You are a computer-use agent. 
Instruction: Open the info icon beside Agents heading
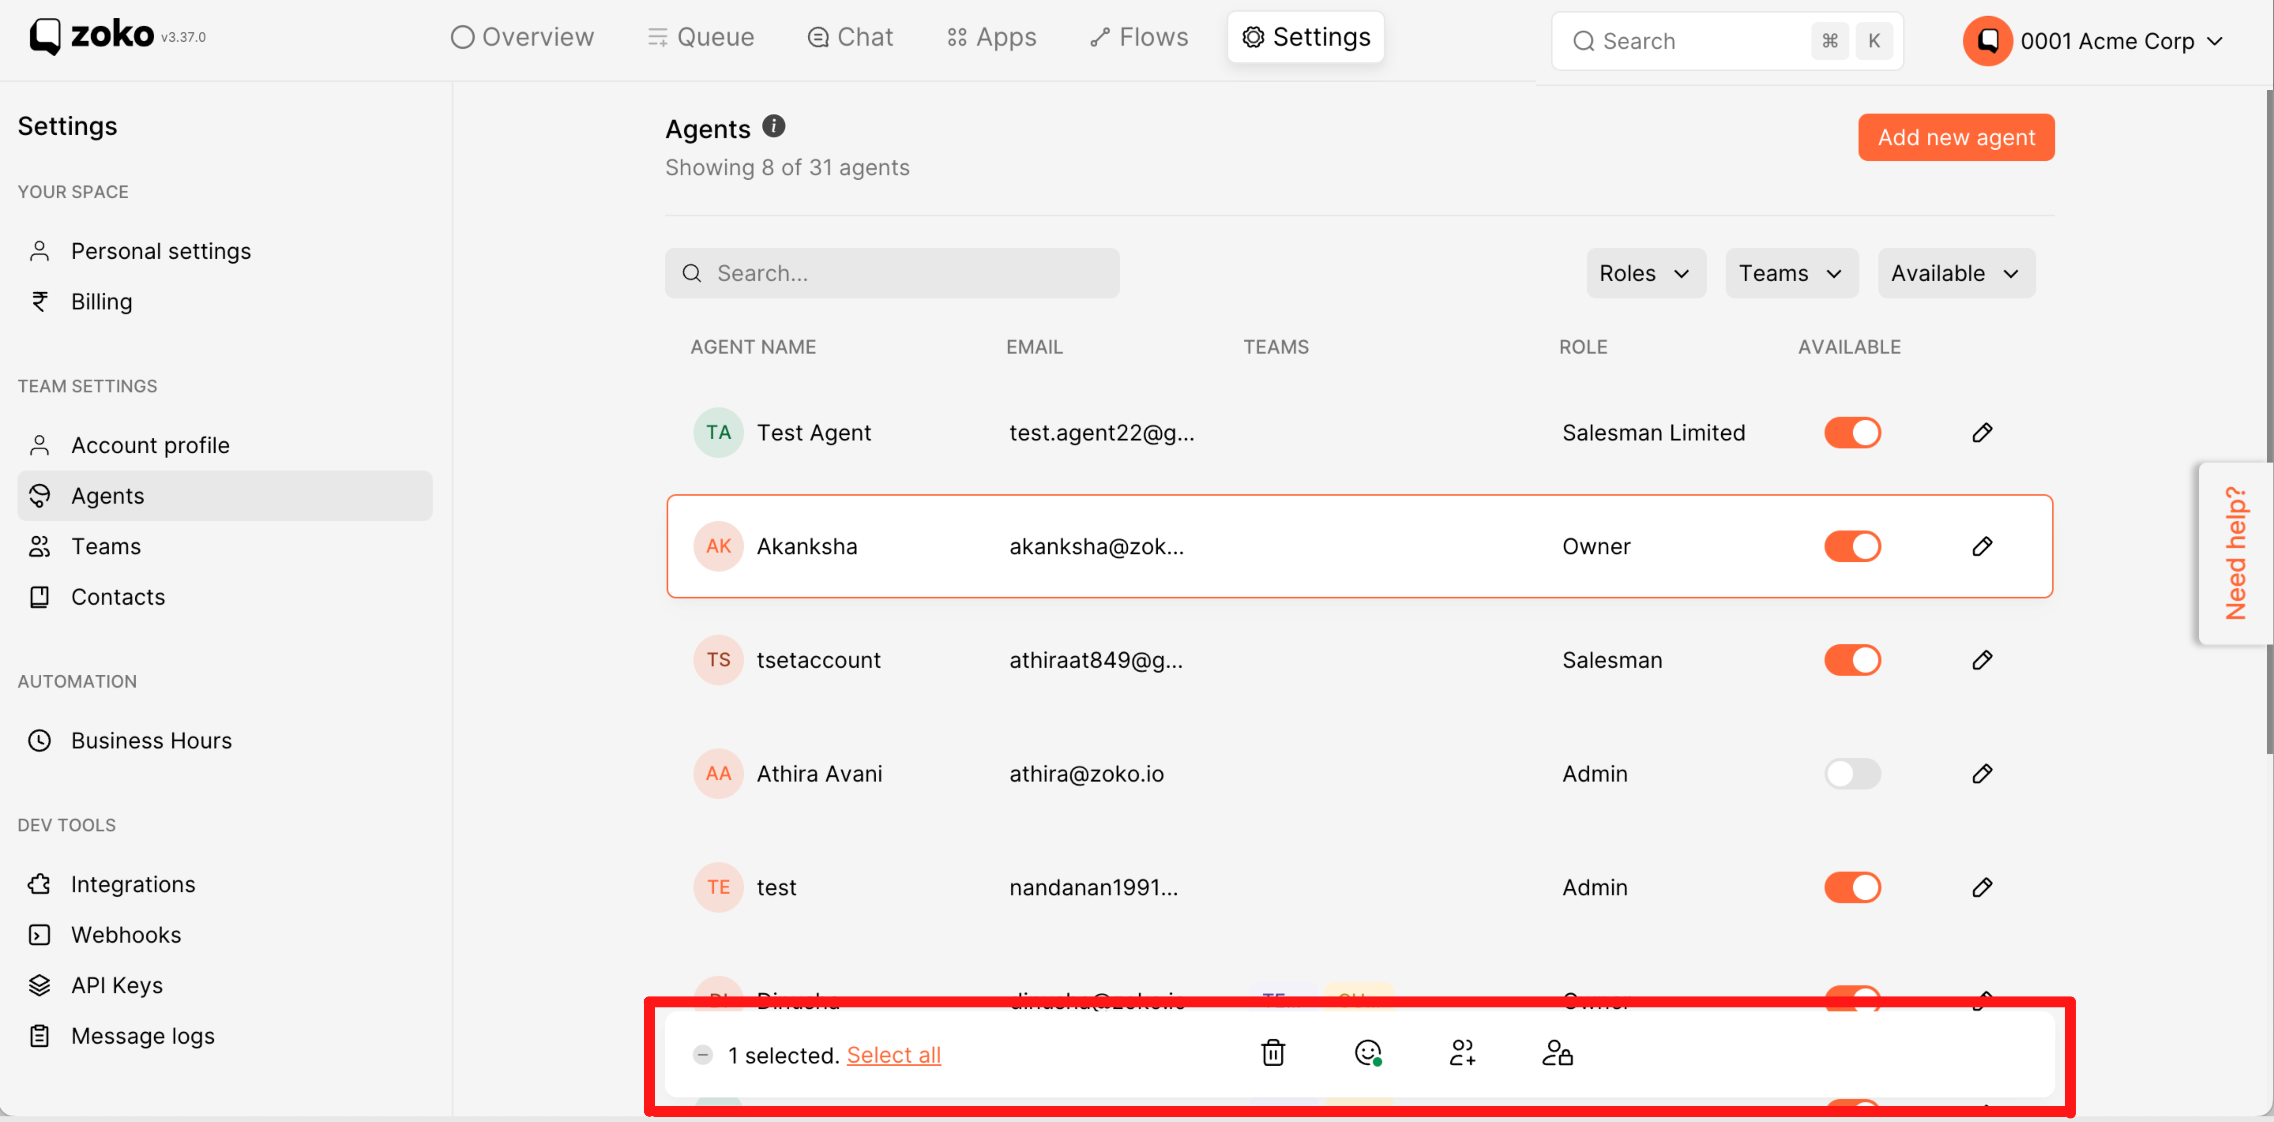coord(773,126)
